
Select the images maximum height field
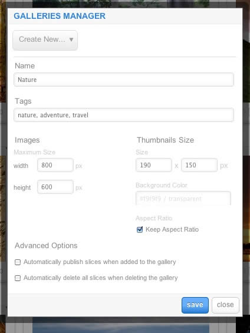(55, 187)
